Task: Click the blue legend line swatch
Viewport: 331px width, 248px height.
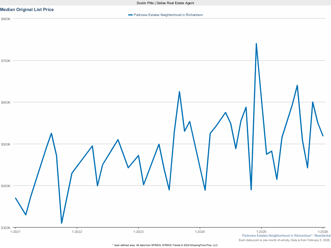Action: point(130,15)
